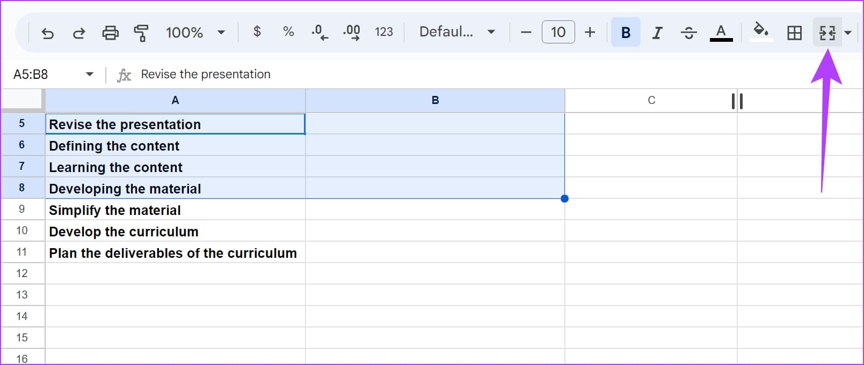
Task: Select row 7 header
Action: [x=22, y=166]
